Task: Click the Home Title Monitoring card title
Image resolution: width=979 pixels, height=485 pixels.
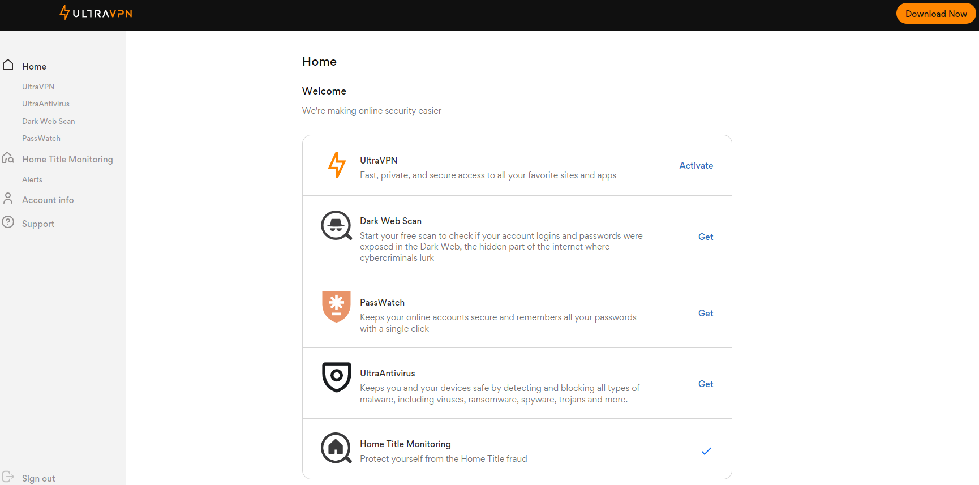Action: point(405,444)
